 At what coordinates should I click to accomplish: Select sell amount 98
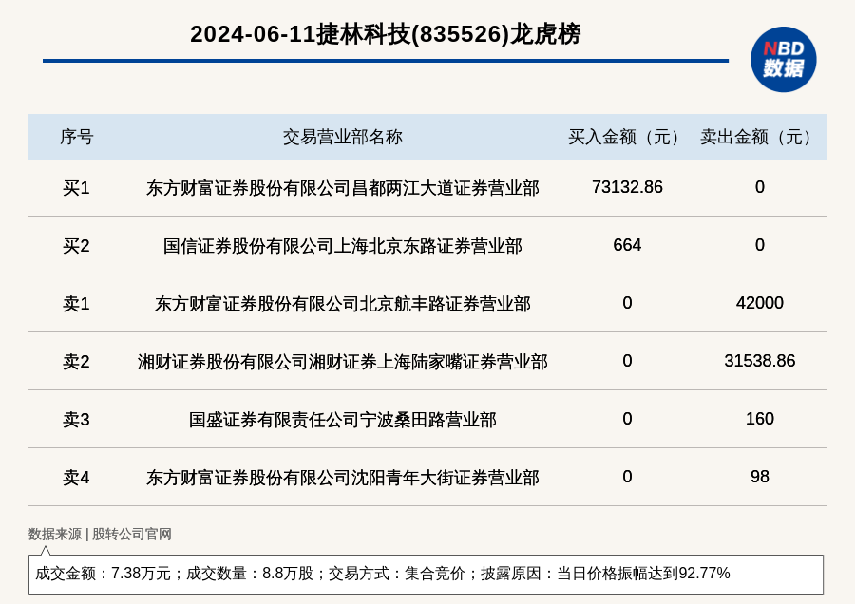tap(760, 477)
